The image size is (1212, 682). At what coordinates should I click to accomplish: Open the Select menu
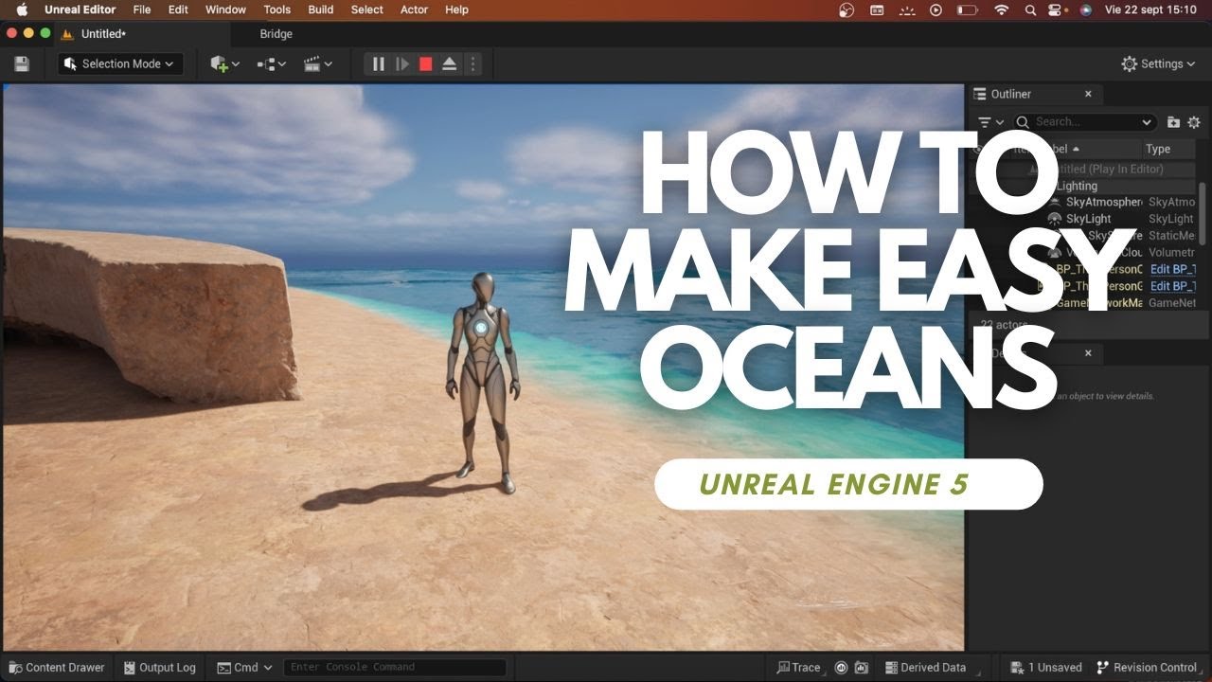pyautogui.click(x=367, y=9)
